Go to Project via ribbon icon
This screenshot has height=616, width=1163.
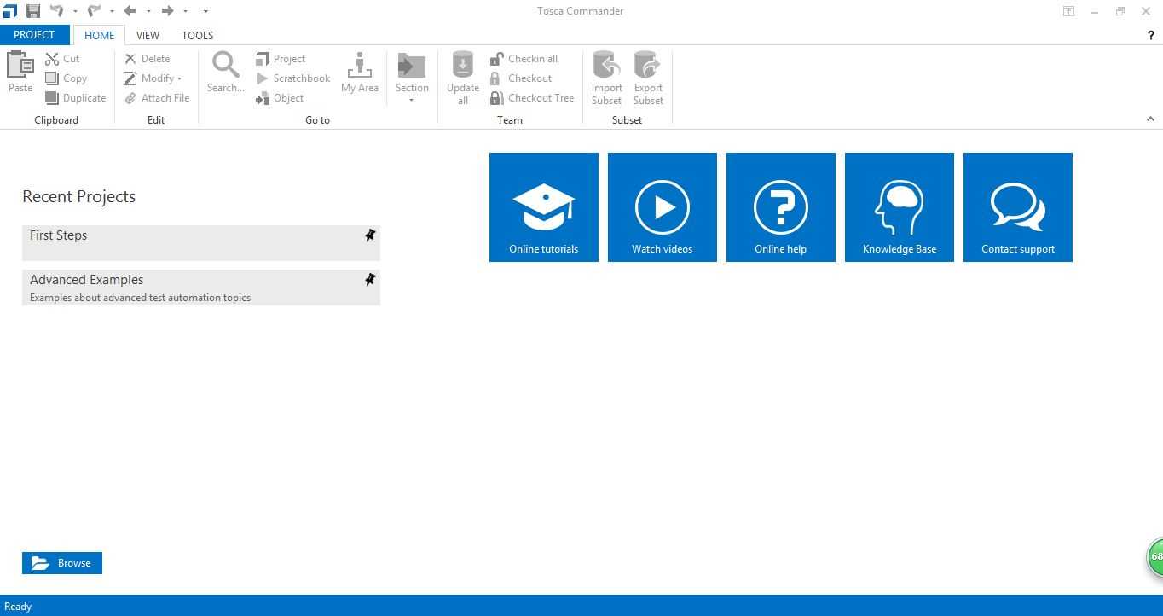[x=263, y=59]
